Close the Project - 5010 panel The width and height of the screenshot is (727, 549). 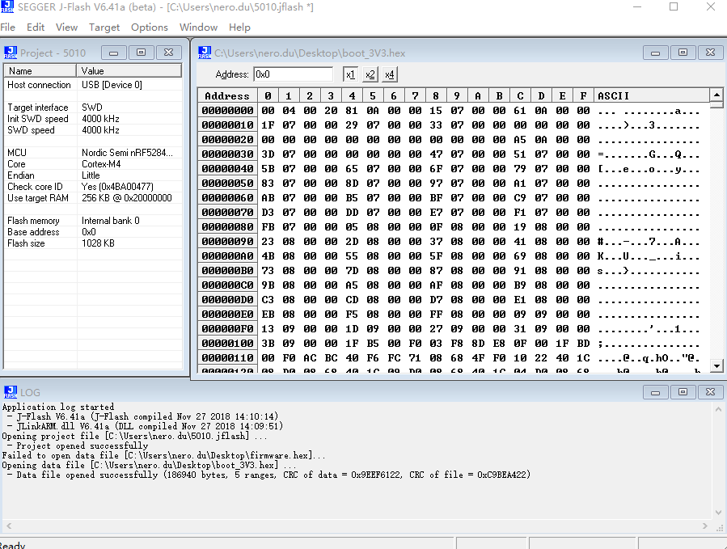click(x=169, y=53)
